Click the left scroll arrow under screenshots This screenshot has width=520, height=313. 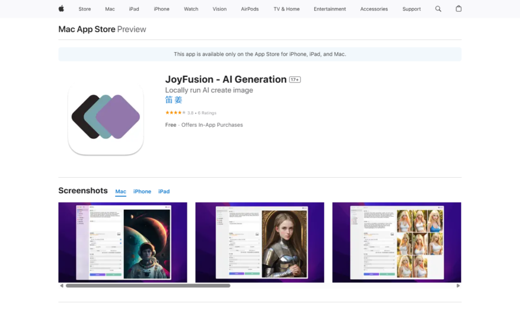[62, 286]
